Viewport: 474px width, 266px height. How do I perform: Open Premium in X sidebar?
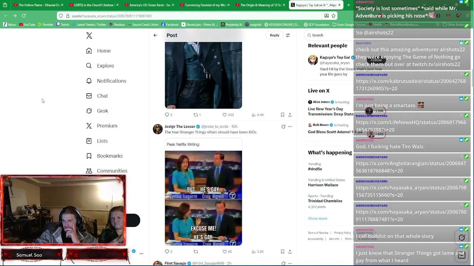[x=102, y=126]
